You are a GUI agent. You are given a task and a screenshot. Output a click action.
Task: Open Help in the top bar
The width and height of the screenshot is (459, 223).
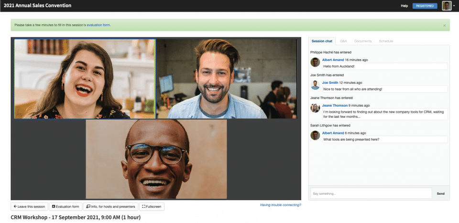point(404,6)
